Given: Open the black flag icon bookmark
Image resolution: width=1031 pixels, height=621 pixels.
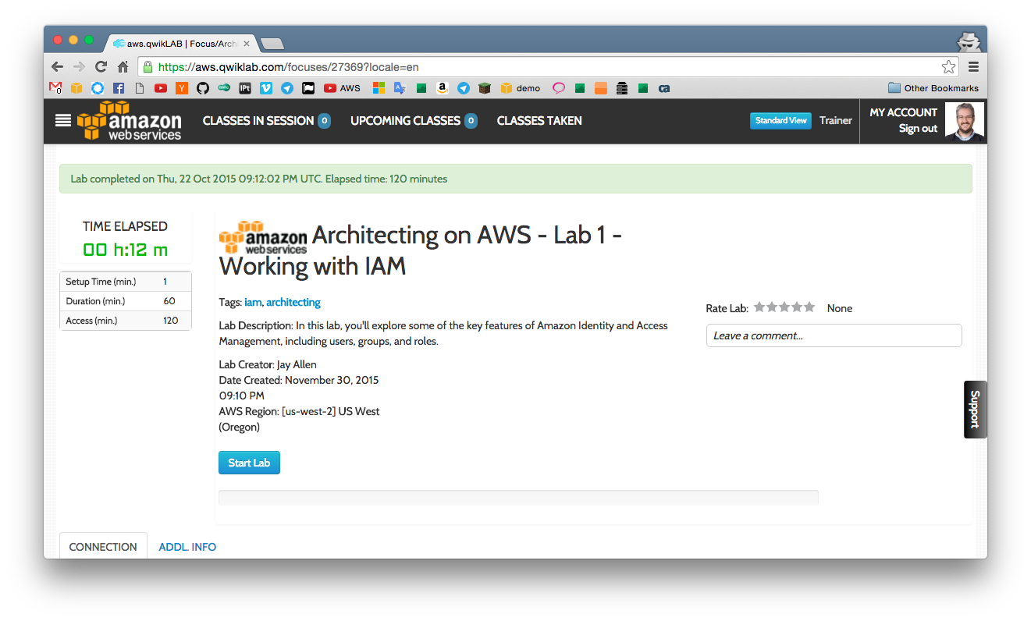Looking at the screenshot, I should [x=308, y=88].
